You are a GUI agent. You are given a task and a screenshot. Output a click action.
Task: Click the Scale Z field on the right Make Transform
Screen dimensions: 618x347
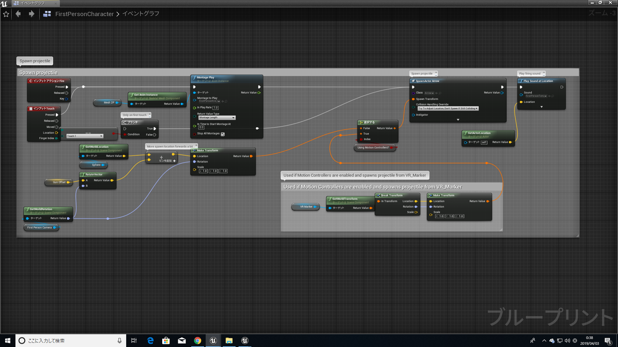(459, 216)
